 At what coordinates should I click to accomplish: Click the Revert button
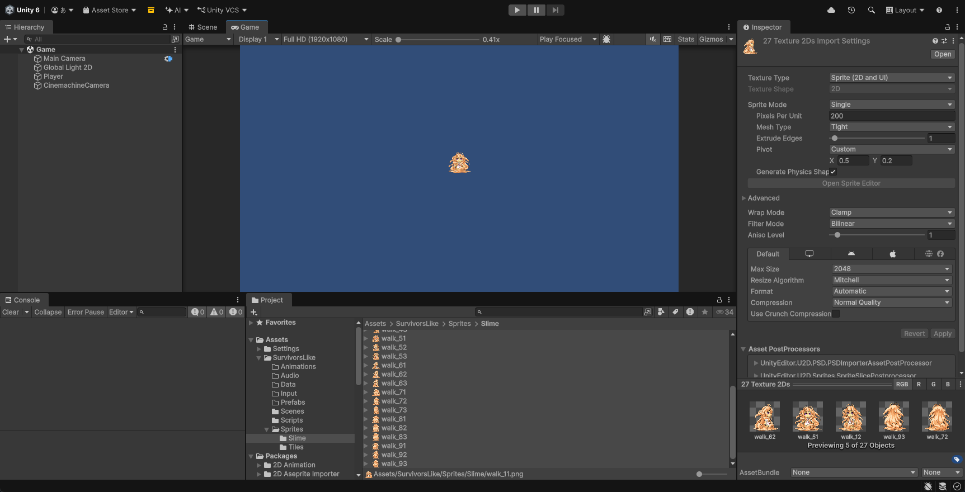[915, 334]
